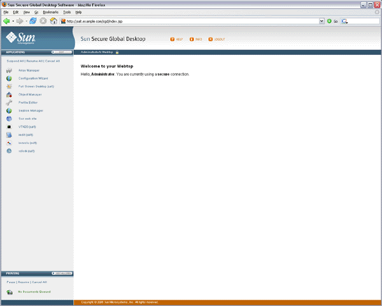Screen dimensions: 382x306
Task: Click the xclock clock icon
Action: (x=9, y=151)
